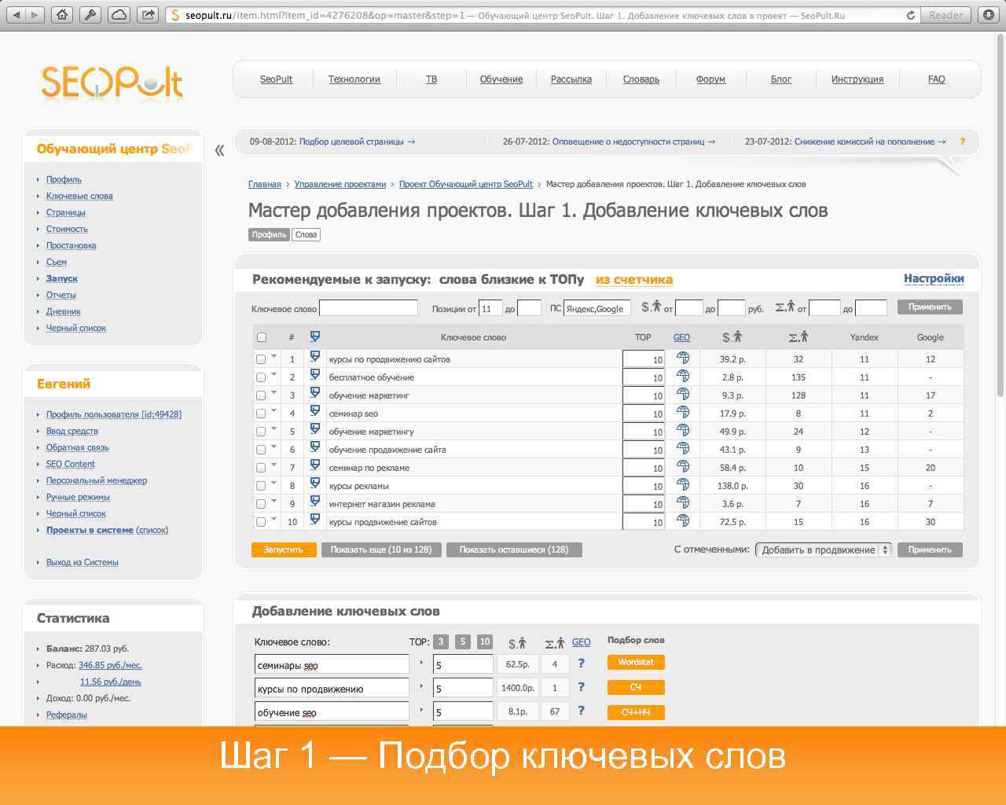Expand the row options arrow for 'семинар по рекламе'
The width and height of the screenshot is (1006, 805).
(274, 467)
